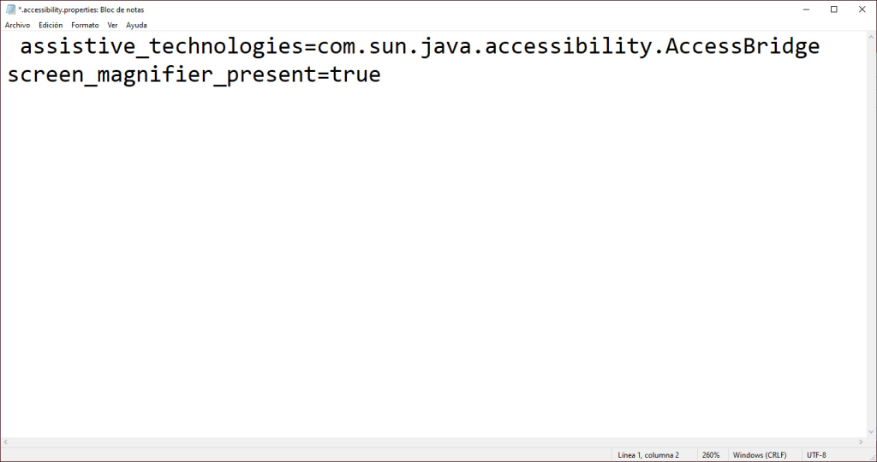This screenshot has width=877, height=462.
Task: Maximize the Bloc de notas window
Action: tap(833, 9)
